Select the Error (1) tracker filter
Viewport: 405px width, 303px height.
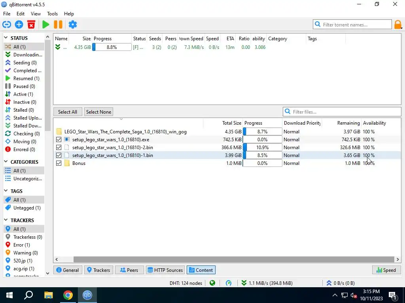[x=23, y=245]
